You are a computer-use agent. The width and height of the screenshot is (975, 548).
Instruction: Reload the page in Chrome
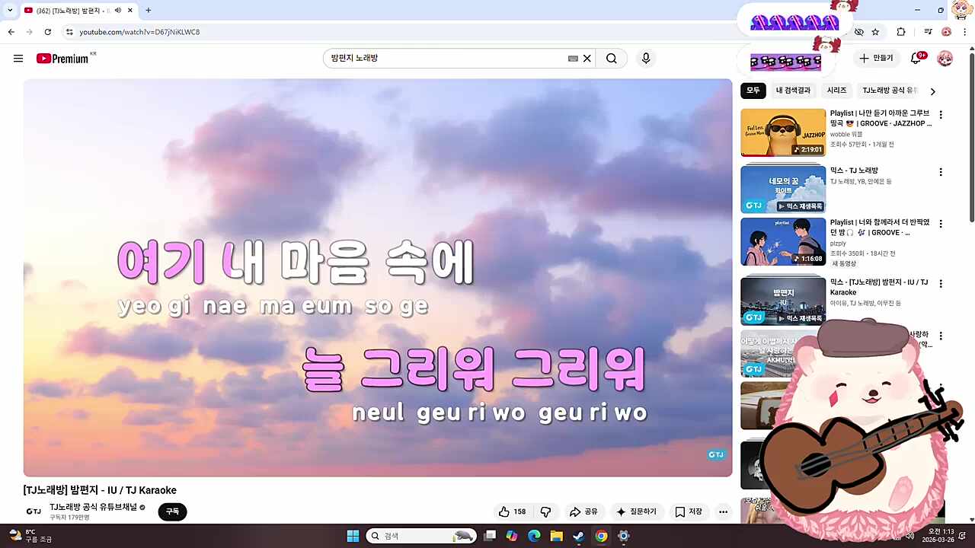tap(48, 32)
